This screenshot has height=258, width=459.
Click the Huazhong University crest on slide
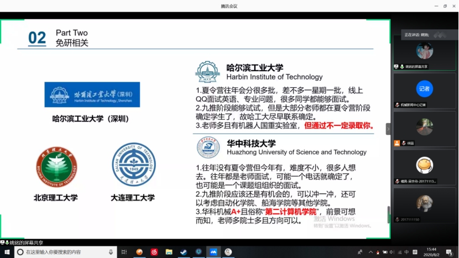(208, 148)
